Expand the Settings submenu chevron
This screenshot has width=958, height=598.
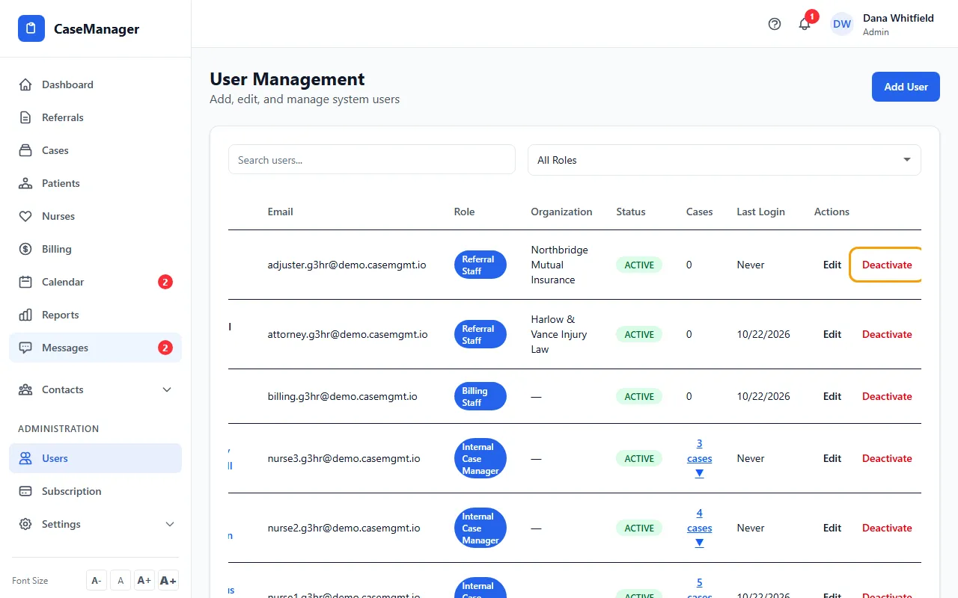170,524
